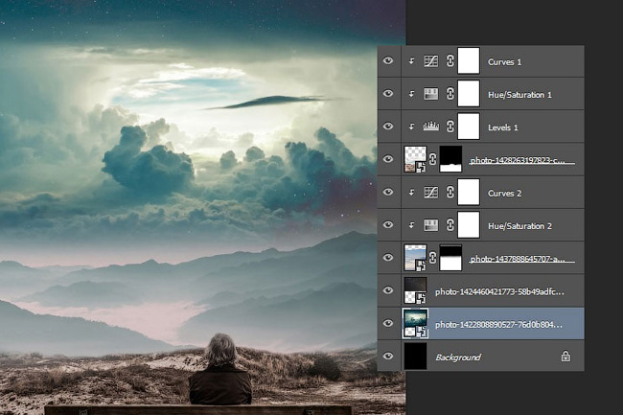Click the Background layer lock icon
Viewport: 623px width, 415px height.
coord(565,357)
